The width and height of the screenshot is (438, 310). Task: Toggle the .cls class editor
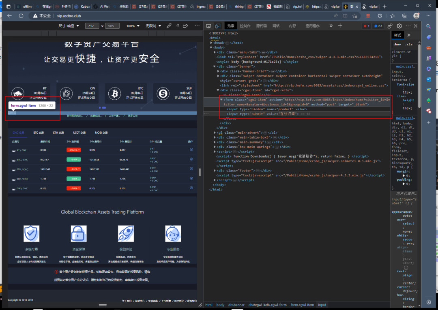click(409, 44)
